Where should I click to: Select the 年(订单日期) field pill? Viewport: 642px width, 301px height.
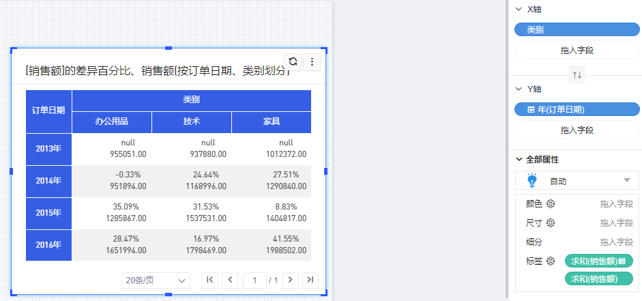coord(577,109)
